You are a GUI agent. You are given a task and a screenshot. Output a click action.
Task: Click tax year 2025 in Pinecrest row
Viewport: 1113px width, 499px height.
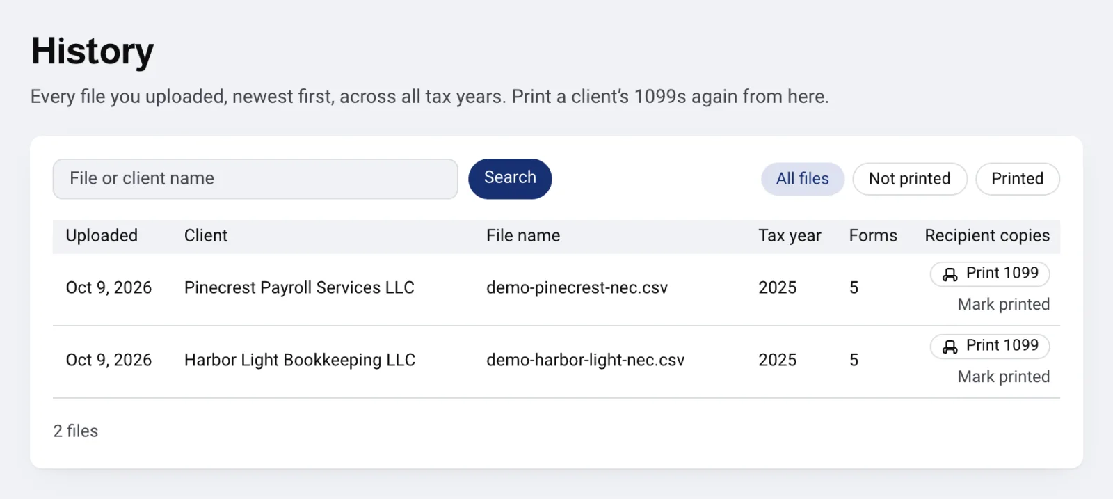778,287
